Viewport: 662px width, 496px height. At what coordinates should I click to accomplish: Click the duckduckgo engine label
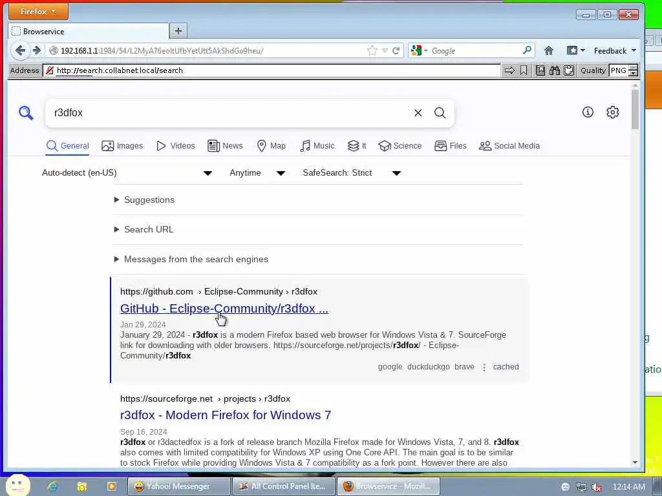tap(428, 367)
